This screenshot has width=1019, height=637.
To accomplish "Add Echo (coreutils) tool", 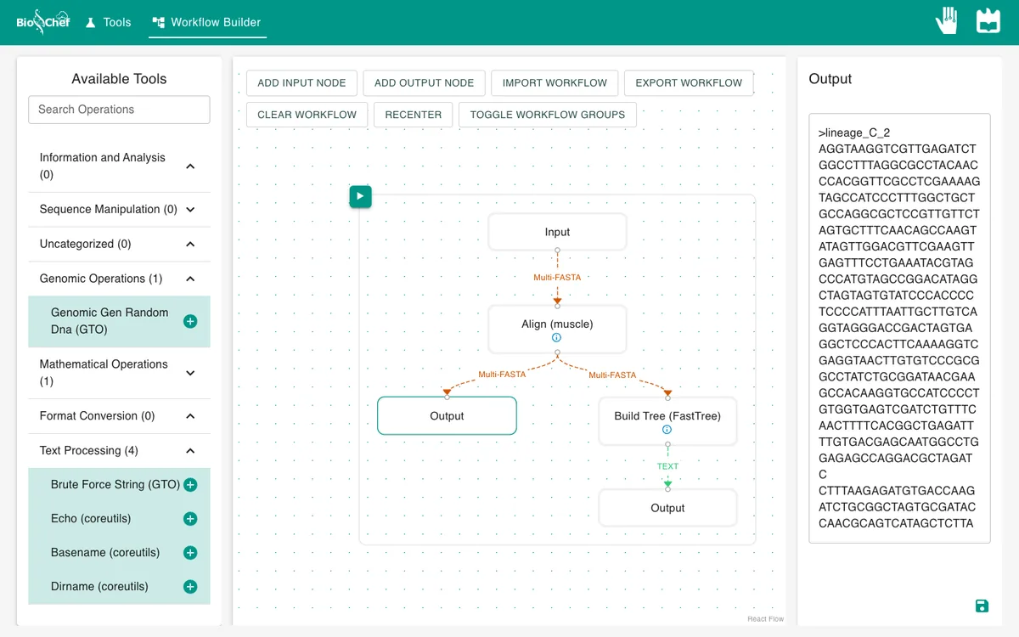I will 190,519.
